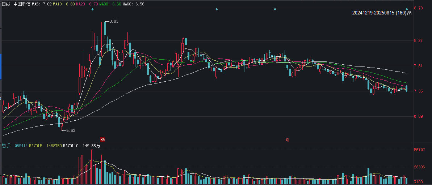Click the first diamond info marker above chart
Image resolution: width=432 pixels, height=185 pixels.
pyautogui.click(x=93, y=9)
